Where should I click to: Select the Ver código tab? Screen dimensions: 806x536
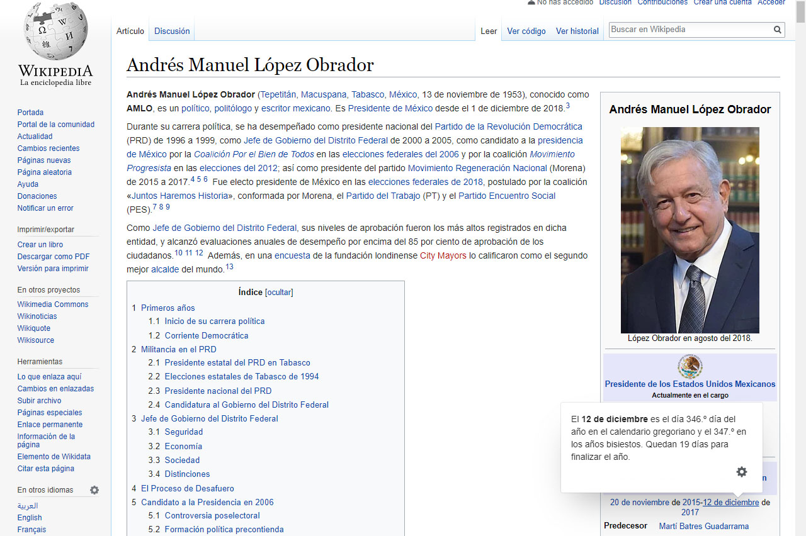(526, 31)
